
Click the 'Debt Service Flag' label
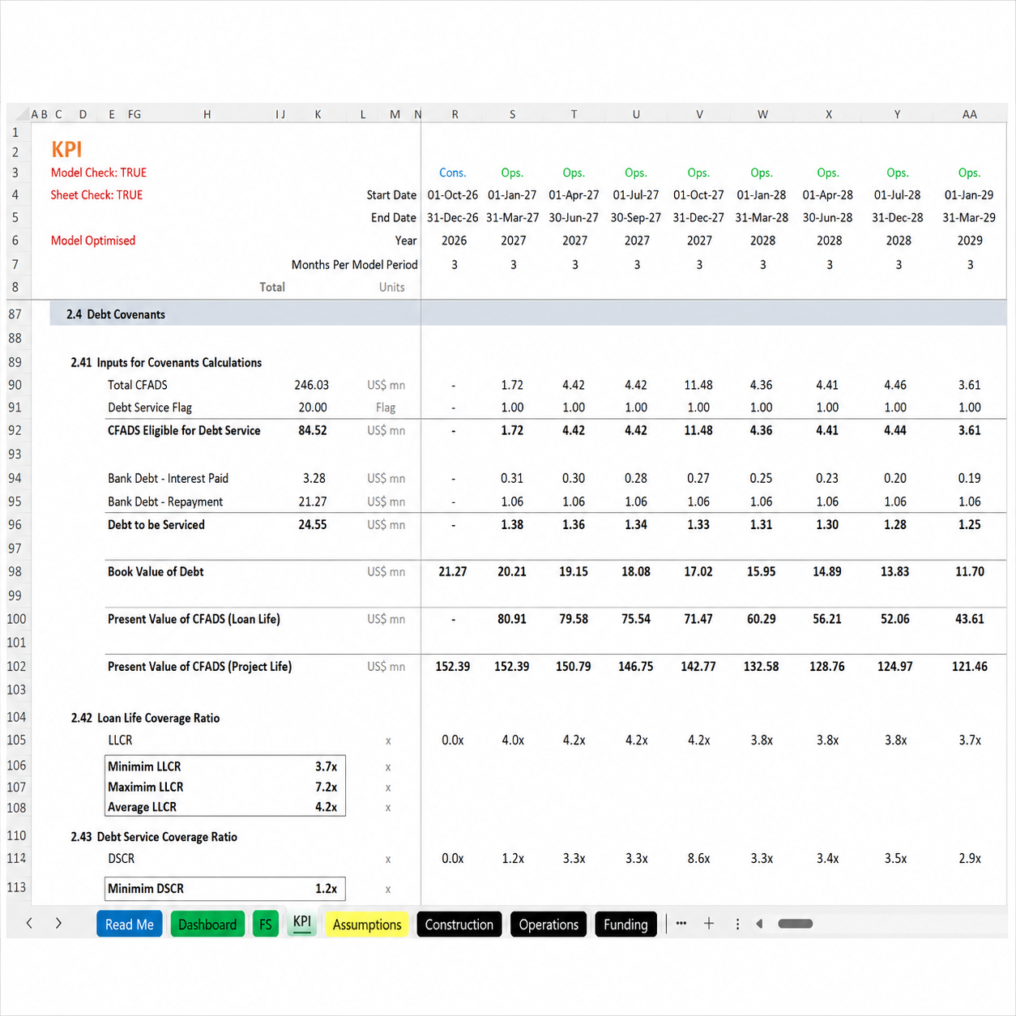pos(150,408)
